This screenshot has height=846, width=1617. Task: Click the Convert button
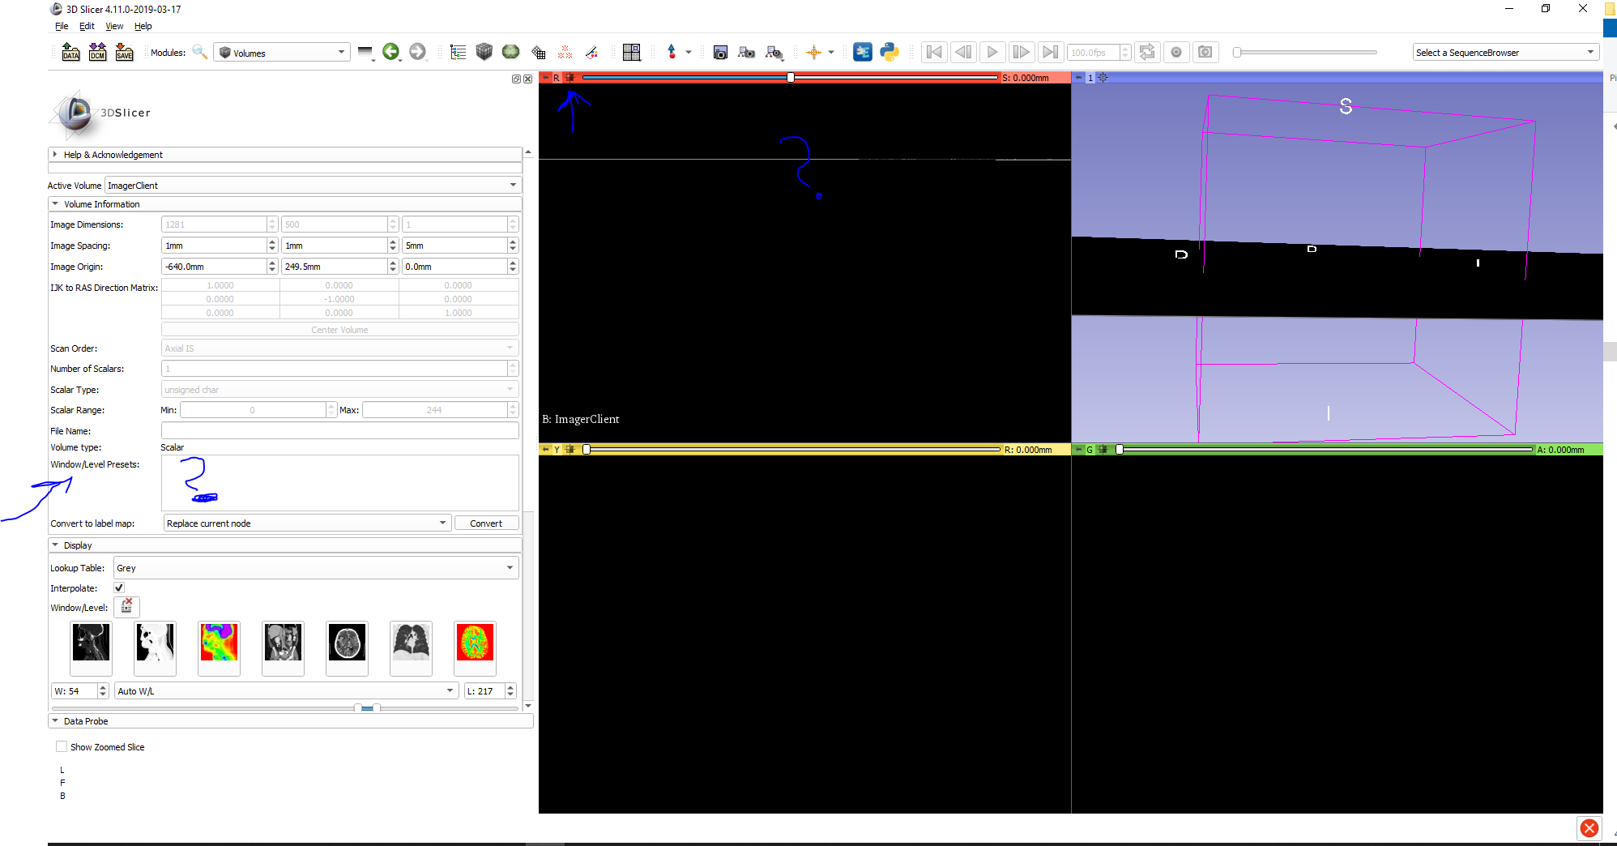click(486, 523)
